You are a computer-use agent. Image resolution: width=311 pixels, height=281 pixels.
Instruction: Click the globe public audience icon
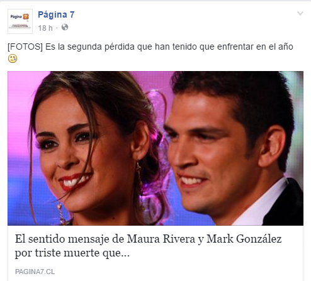coord(65,27)
